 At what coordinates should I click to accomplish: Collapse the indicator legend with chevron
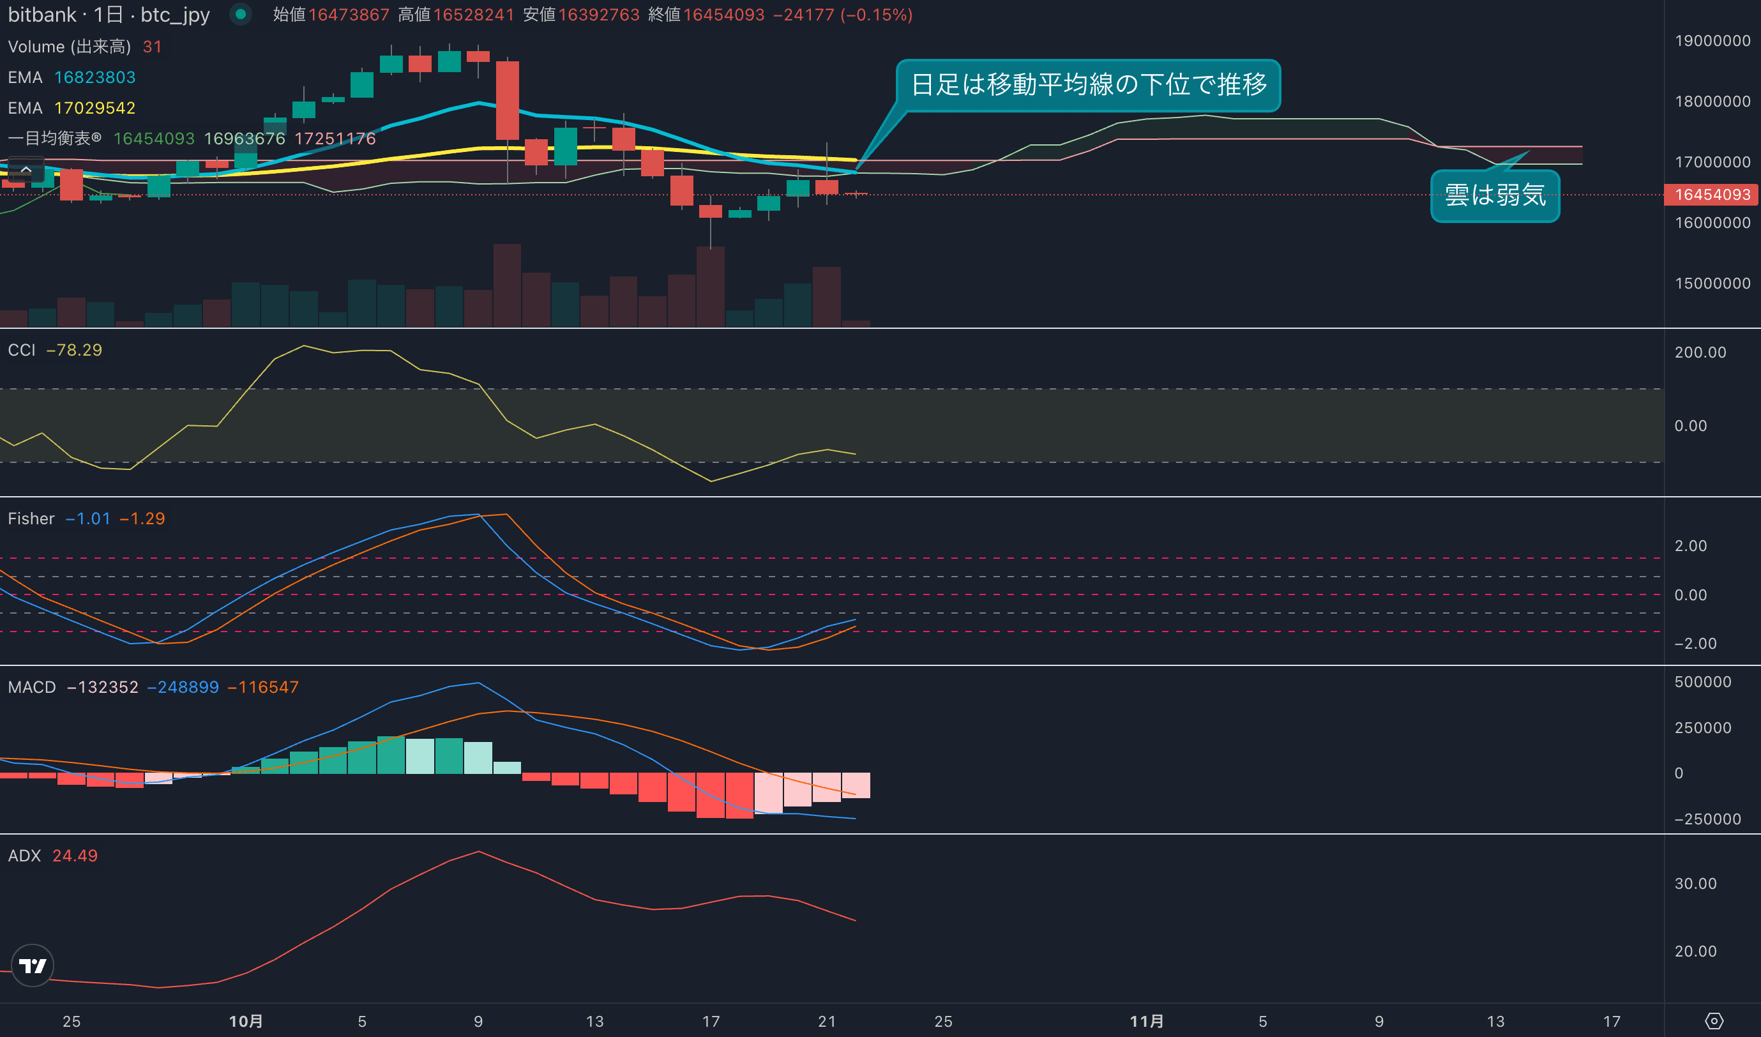pyautogui.click(x=26, y=170)
